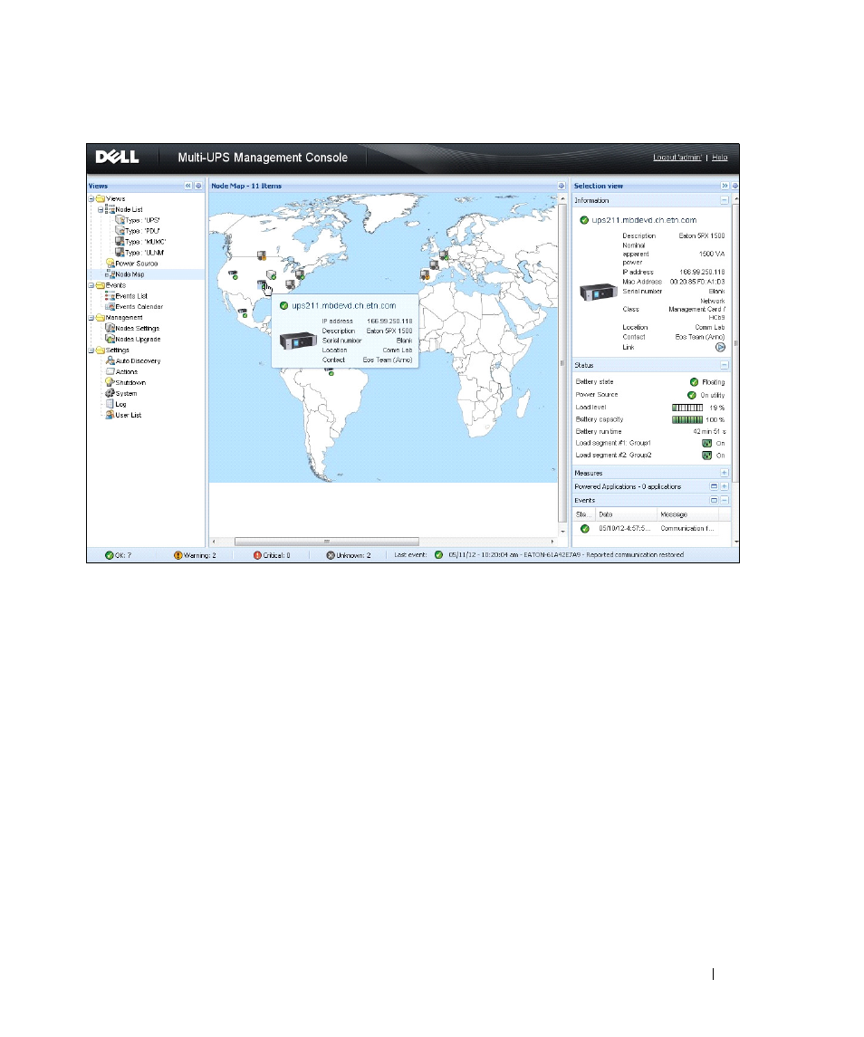Screen dimensions: 864x1037
Task: Click the Date column header in Events
Action: pyautogui.click(x=626, y=514)
